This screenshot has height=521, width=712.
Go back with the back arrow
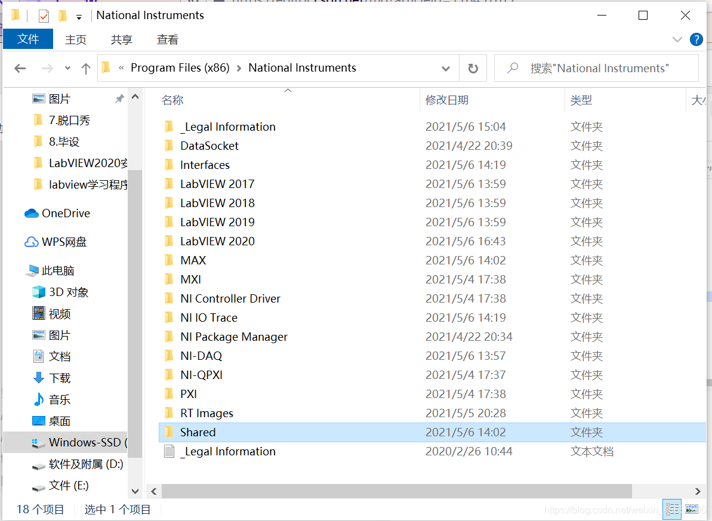20,68
